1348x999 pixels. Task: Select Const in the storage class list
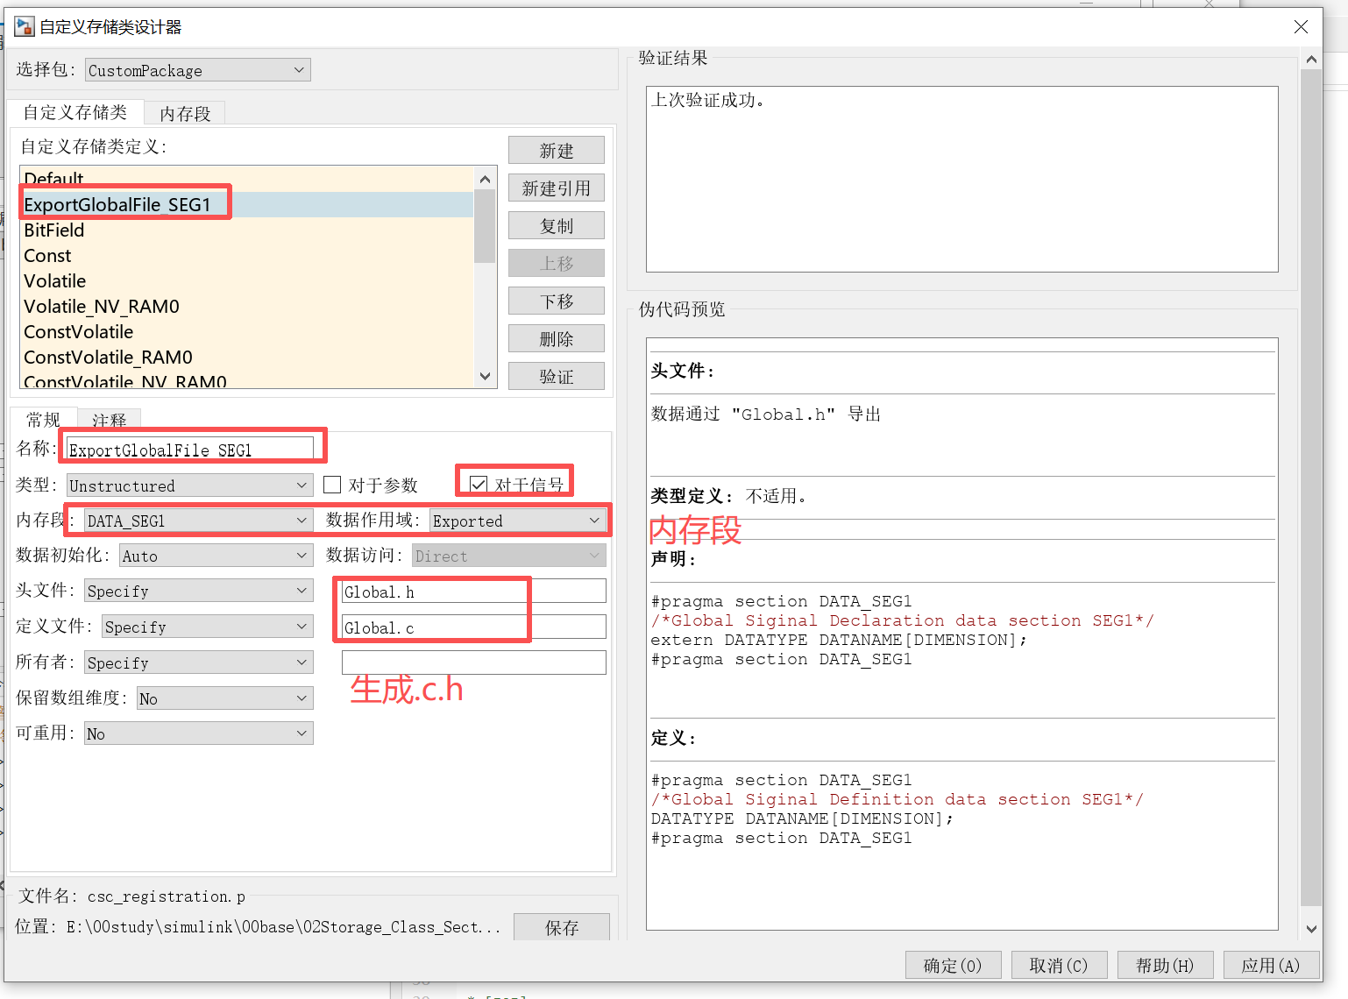coord(246,256)
